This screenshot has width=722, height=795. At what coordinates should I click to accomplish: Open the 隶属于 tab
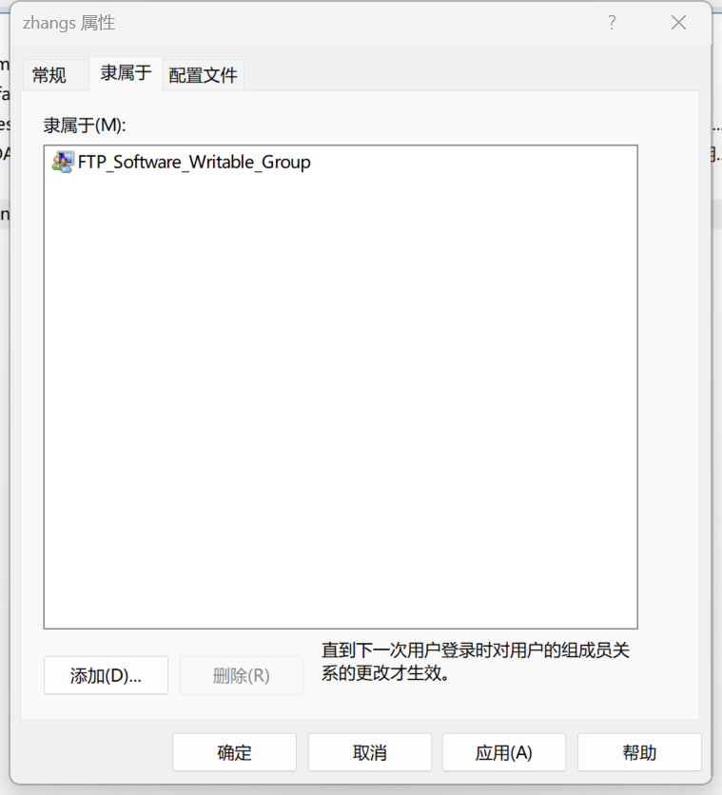click(126, 73)
